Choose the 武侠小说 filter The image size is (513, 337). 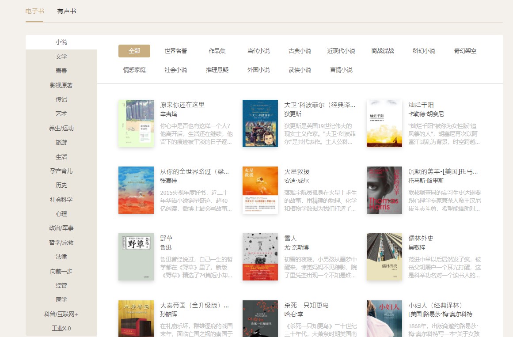(300, 70)
